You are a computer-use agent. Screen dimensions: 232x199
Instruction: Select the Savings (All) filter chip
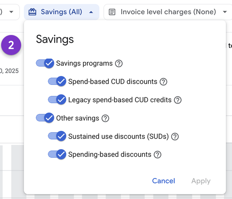click(x=61, y=12)
